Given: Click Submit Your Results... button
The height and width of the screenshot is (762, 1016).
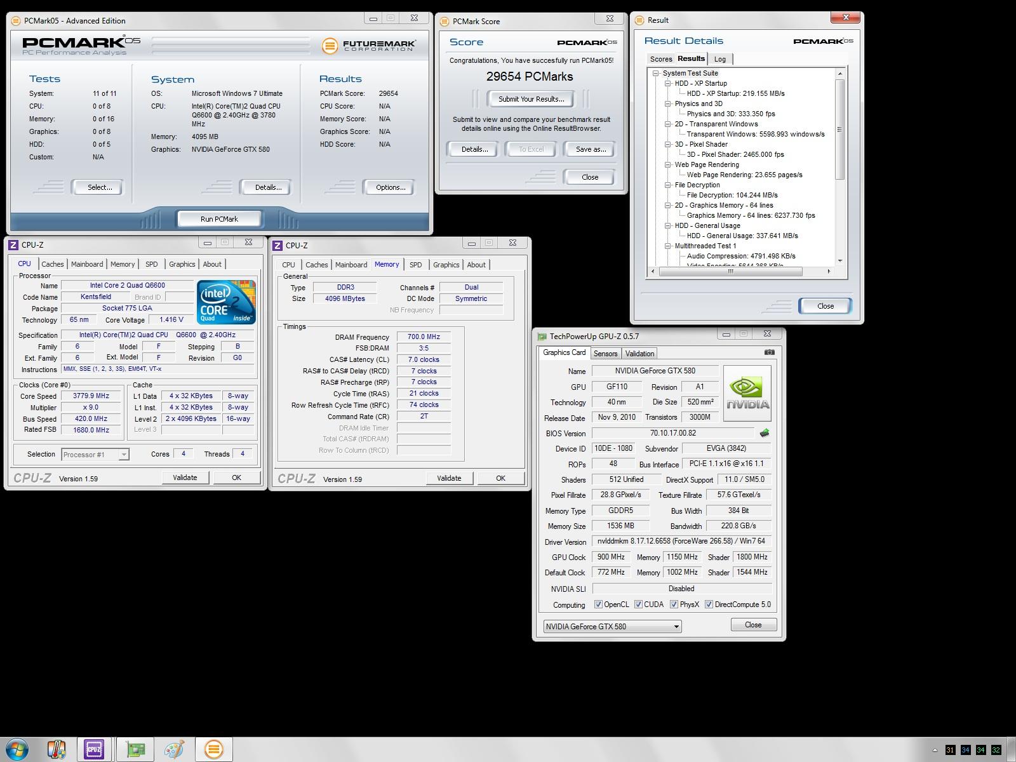Looking at the screenshot, I should (x=531, y=99).
